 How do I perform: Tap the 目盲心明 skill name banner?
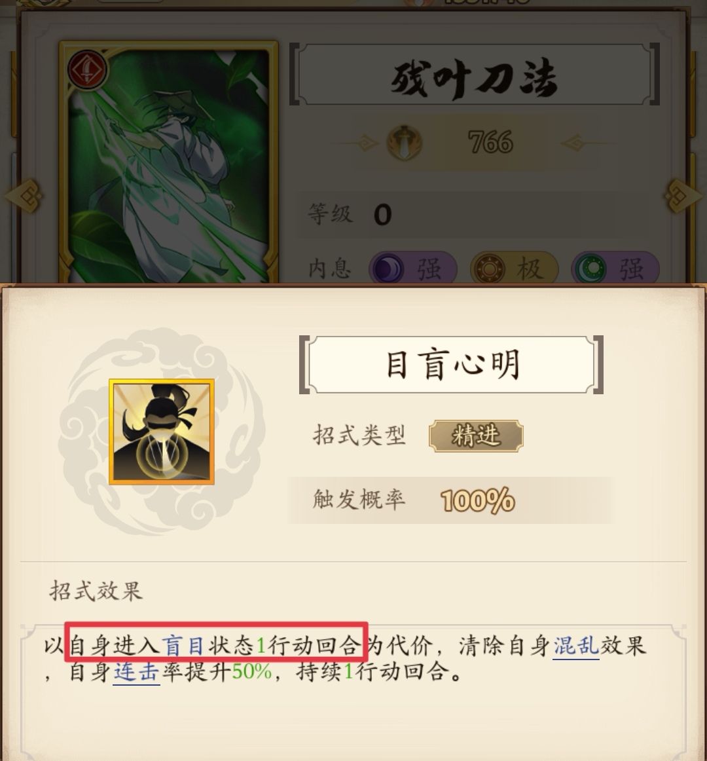[x=451, y=365]
